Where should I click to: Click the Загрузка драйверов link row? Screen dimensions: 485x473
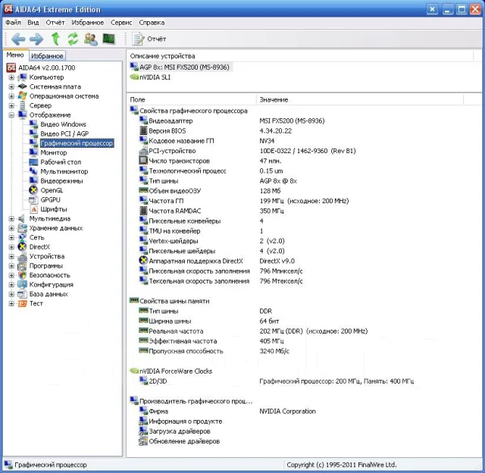[x=174, y=431]
